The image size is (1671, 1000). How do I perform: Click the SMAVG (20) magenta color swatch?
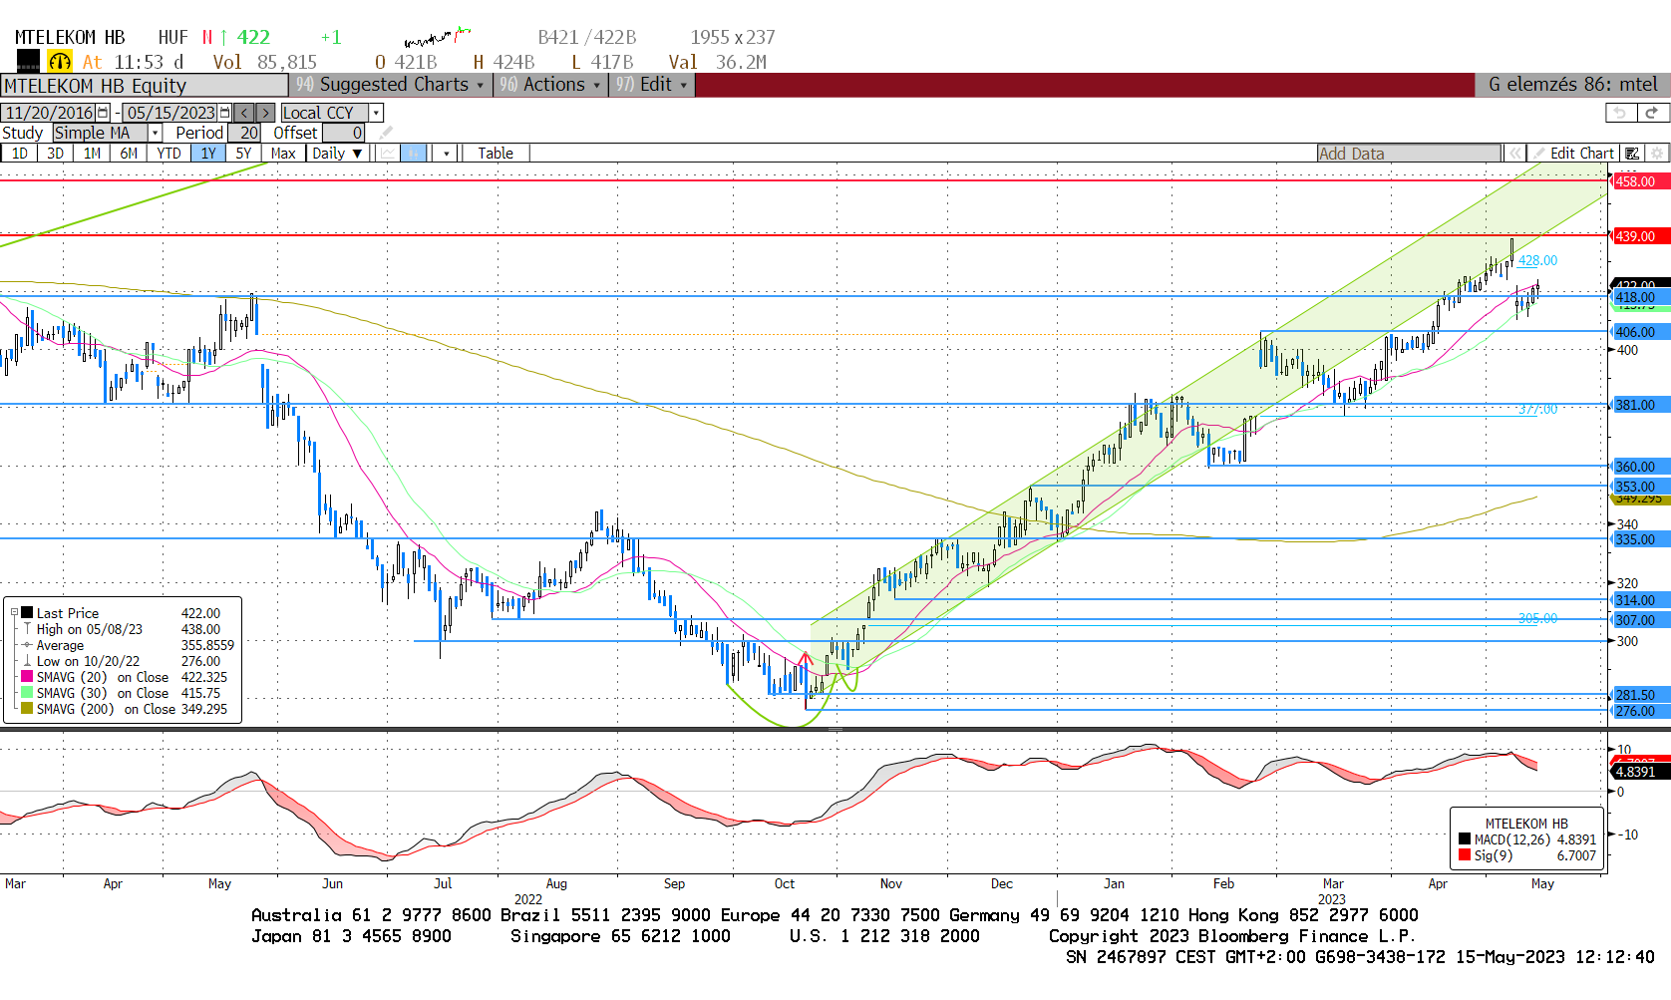(27, 677)
